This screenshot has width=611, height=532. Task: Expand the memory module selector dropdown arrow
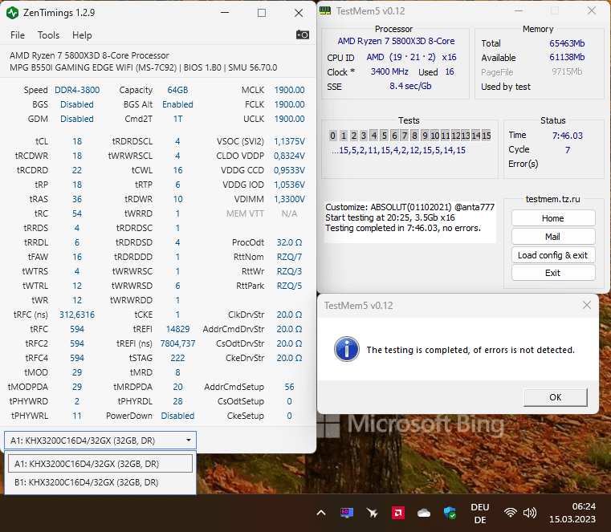188,440
